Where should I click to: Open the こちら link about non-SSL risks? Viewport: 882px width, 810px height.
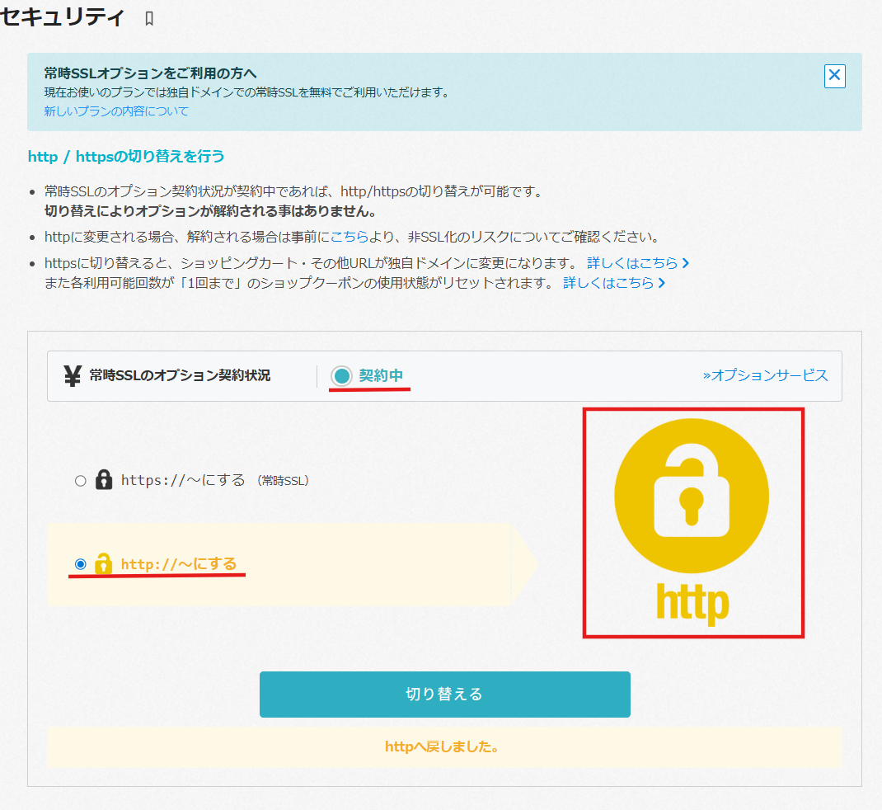(x=349, y=237)
